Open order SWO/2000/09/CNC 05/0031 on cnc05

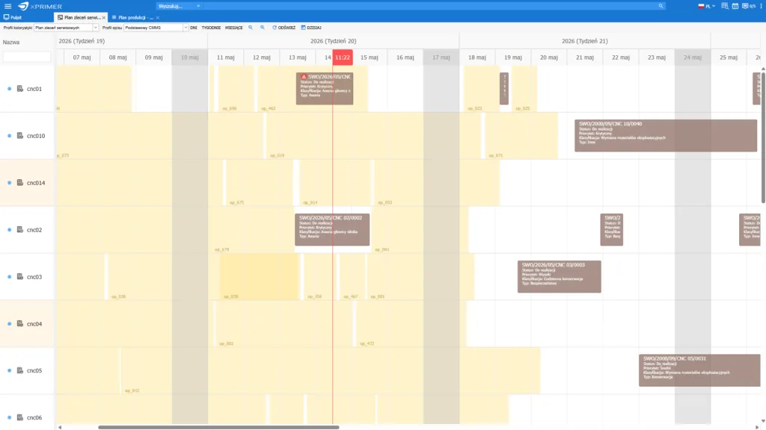(x=699, y=370)
